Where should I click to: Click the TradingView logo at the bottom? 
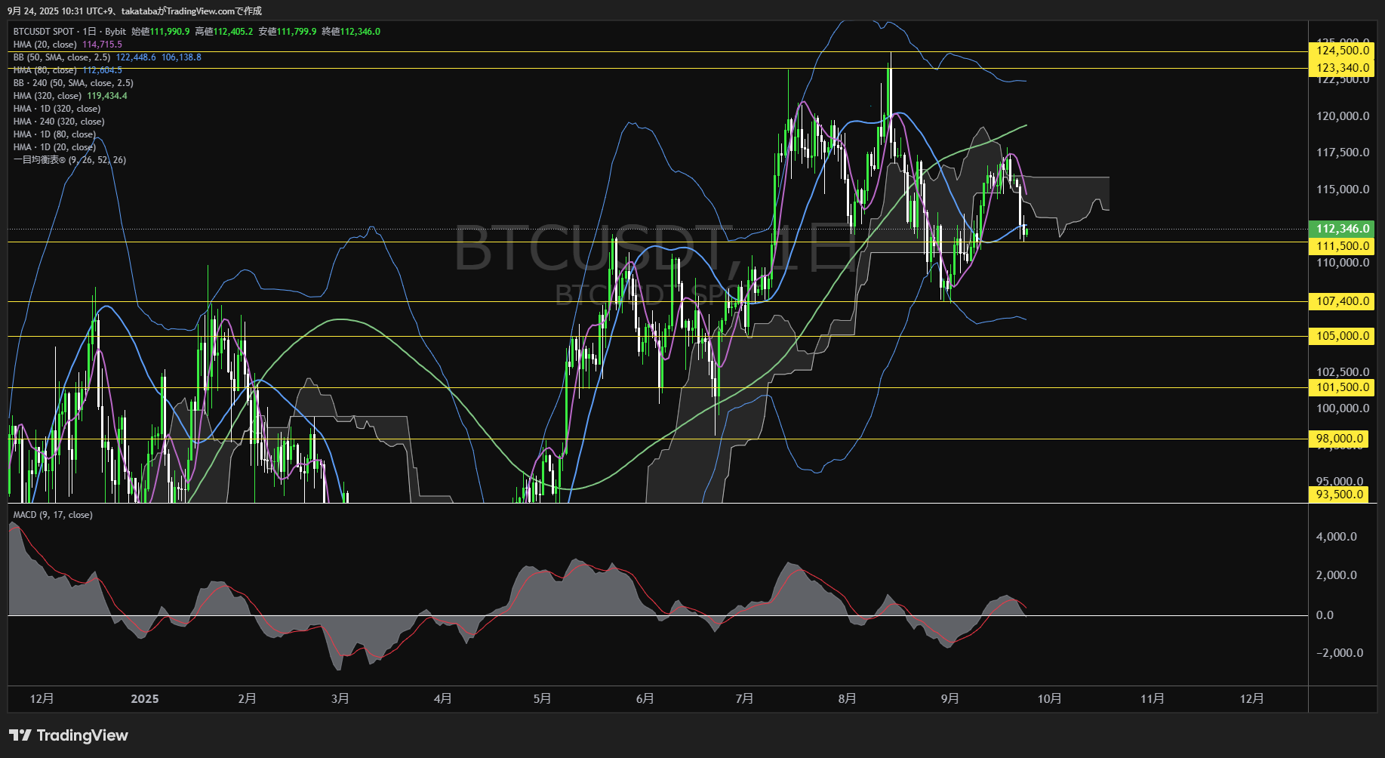69,735
